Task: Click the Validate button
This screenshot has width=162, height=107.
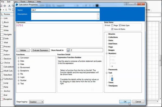Action: [23, 50]
